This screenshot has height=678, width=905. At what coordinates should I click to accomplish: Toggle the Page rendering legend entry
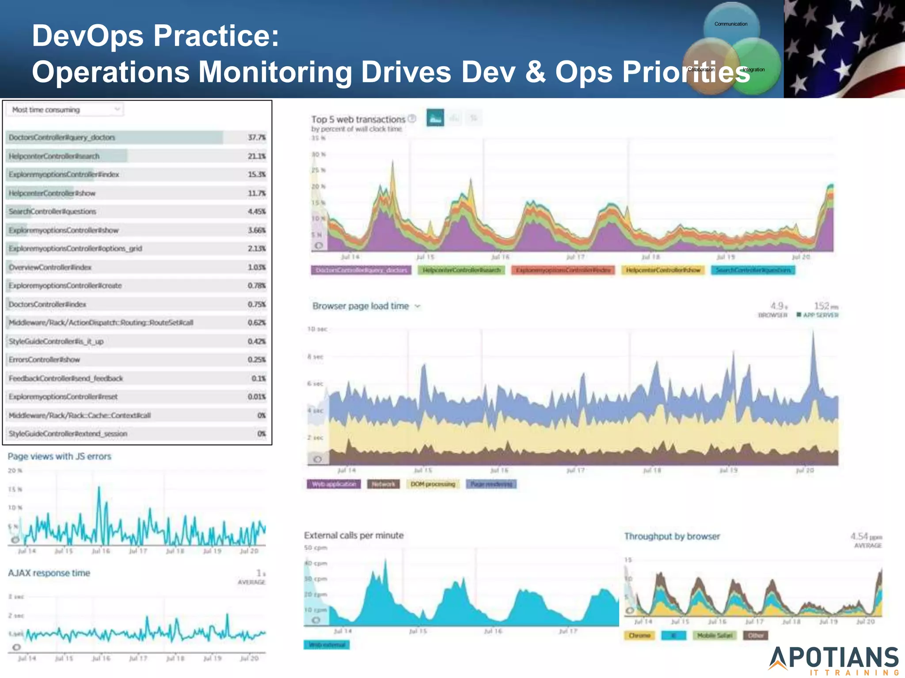tap(491, 484)
